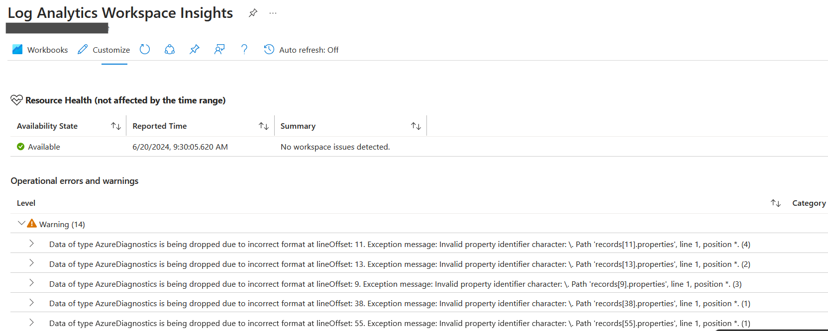Sort by Summary column
828x331 pixels.
[x=416, y=126]
